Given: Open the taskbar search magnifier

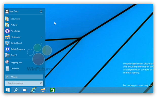Looking at the screenshot, I should click(16, 90).
